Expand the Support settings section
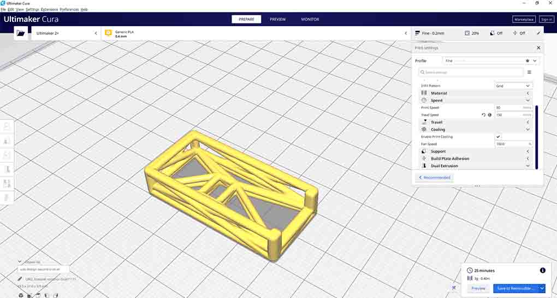The width and height of the screenshot is (557, 298). tap(476, 151)
